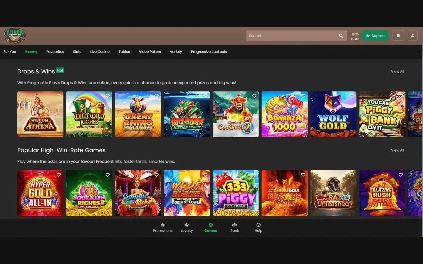This screenshot has width=423, height=264.
Task: Launch Big Bass Mission Fishin' game
Action: click(187, 114)
